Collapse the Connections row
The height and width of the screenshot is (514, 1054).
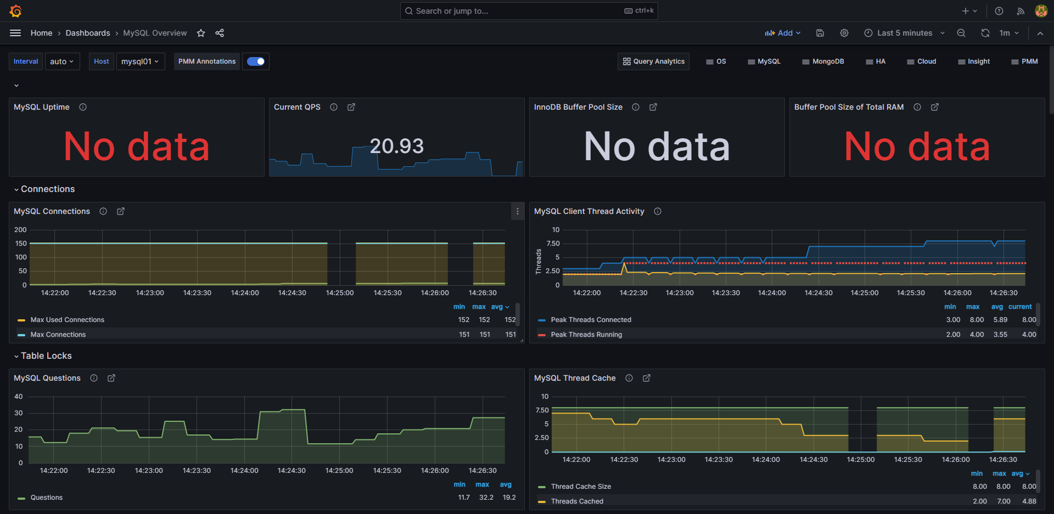44,189
